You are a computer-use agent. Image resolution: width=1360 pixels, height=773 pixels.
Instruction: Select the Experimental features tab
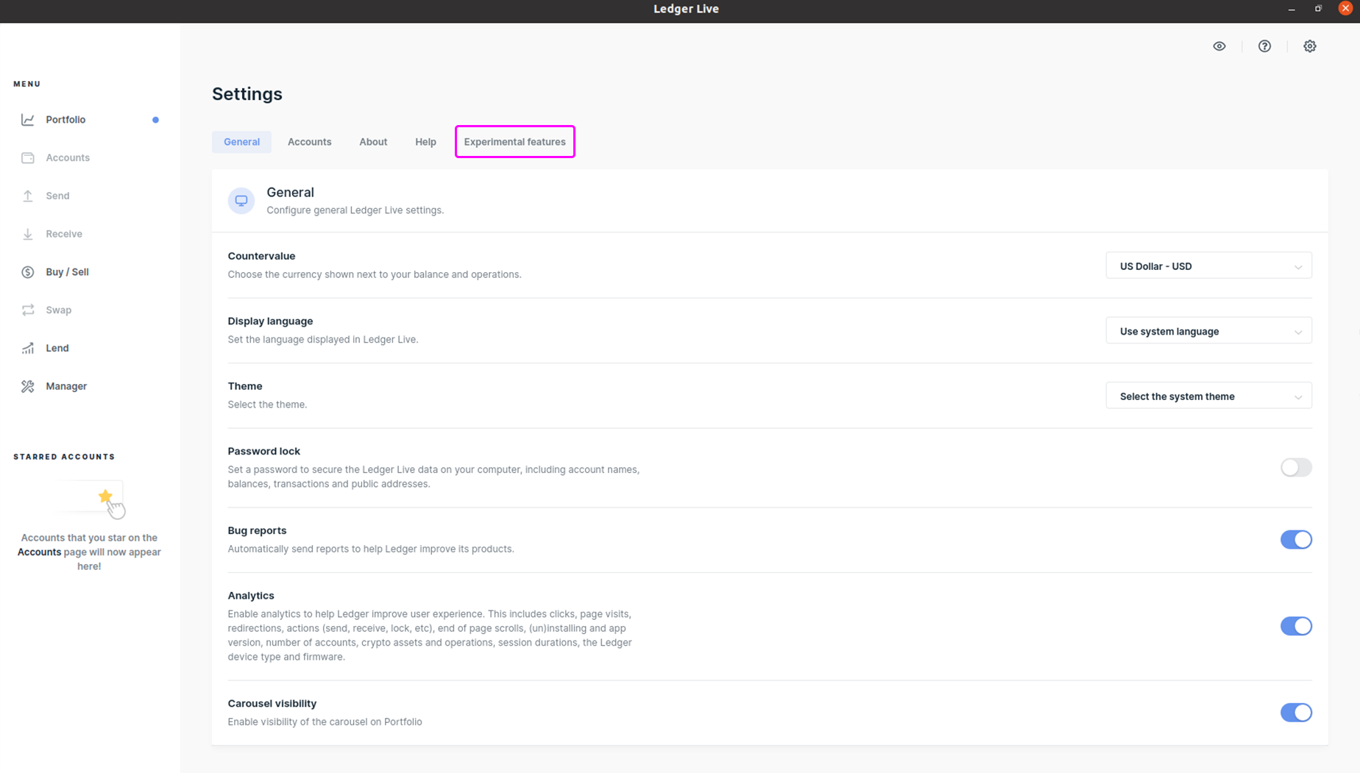pyautogui.click(x=514, y=142)
